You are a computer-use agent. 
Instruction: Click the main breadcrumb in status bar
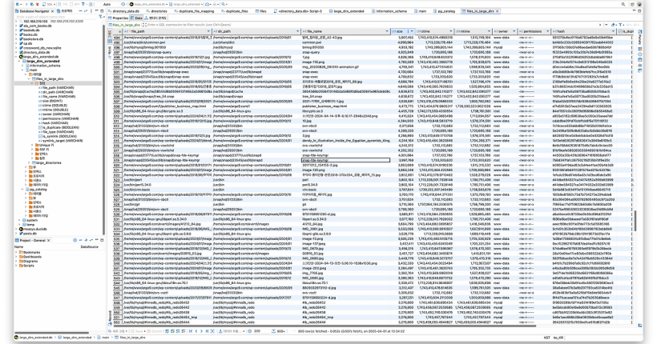point(103,338)
